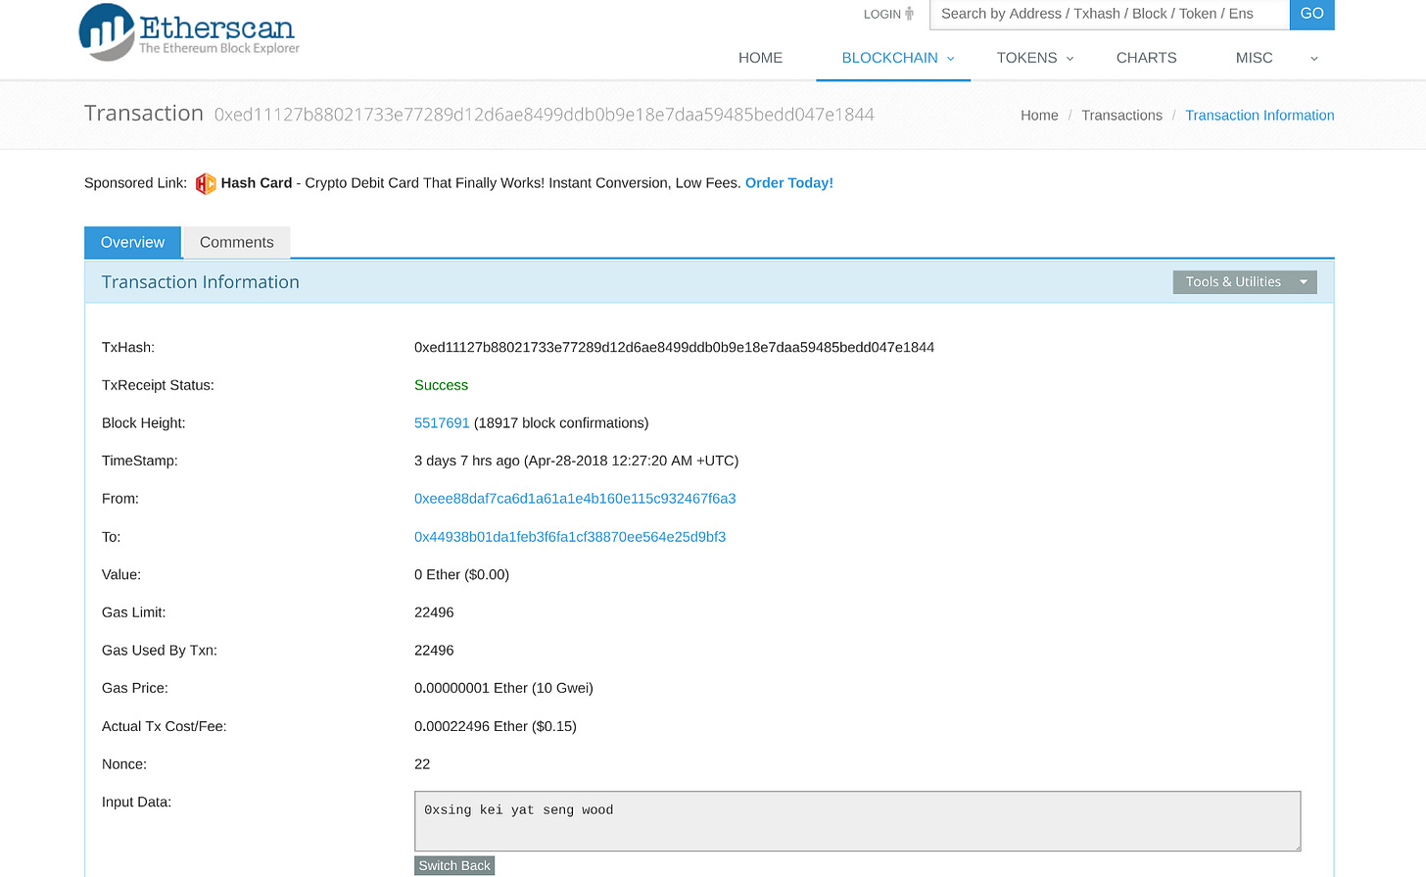This screenshot has height=877, width=1426.
Task: Click the TimeStamp value Apr-28-2018
Action: [576, 462]
